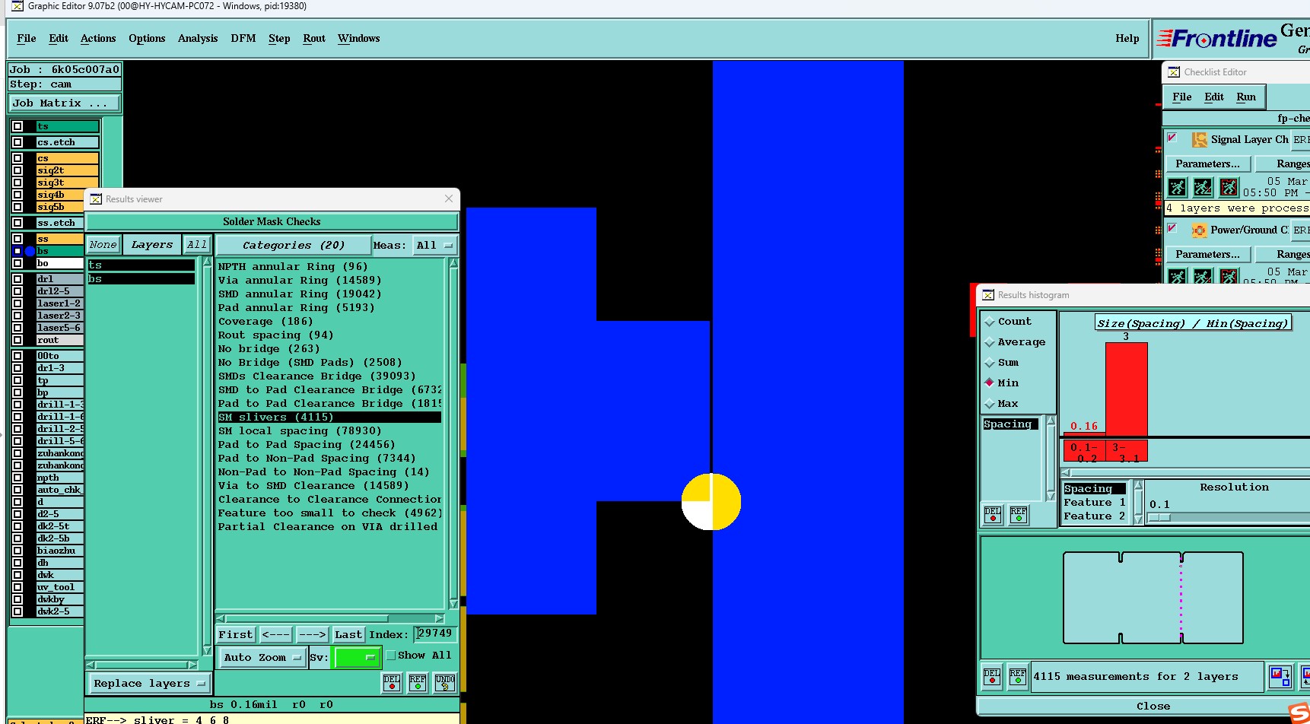The width and height of the screenshot is (1310, 724).
Task: Click the Checklist Editor title bar icon
Action: tap(1174, 72)
